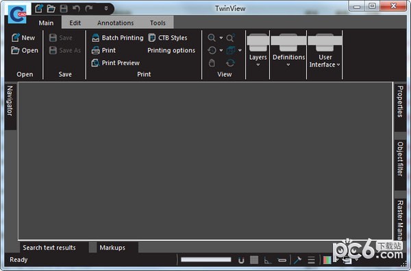
Task: Toggle ortho angle mode in status bar
Action: [267, 260]
